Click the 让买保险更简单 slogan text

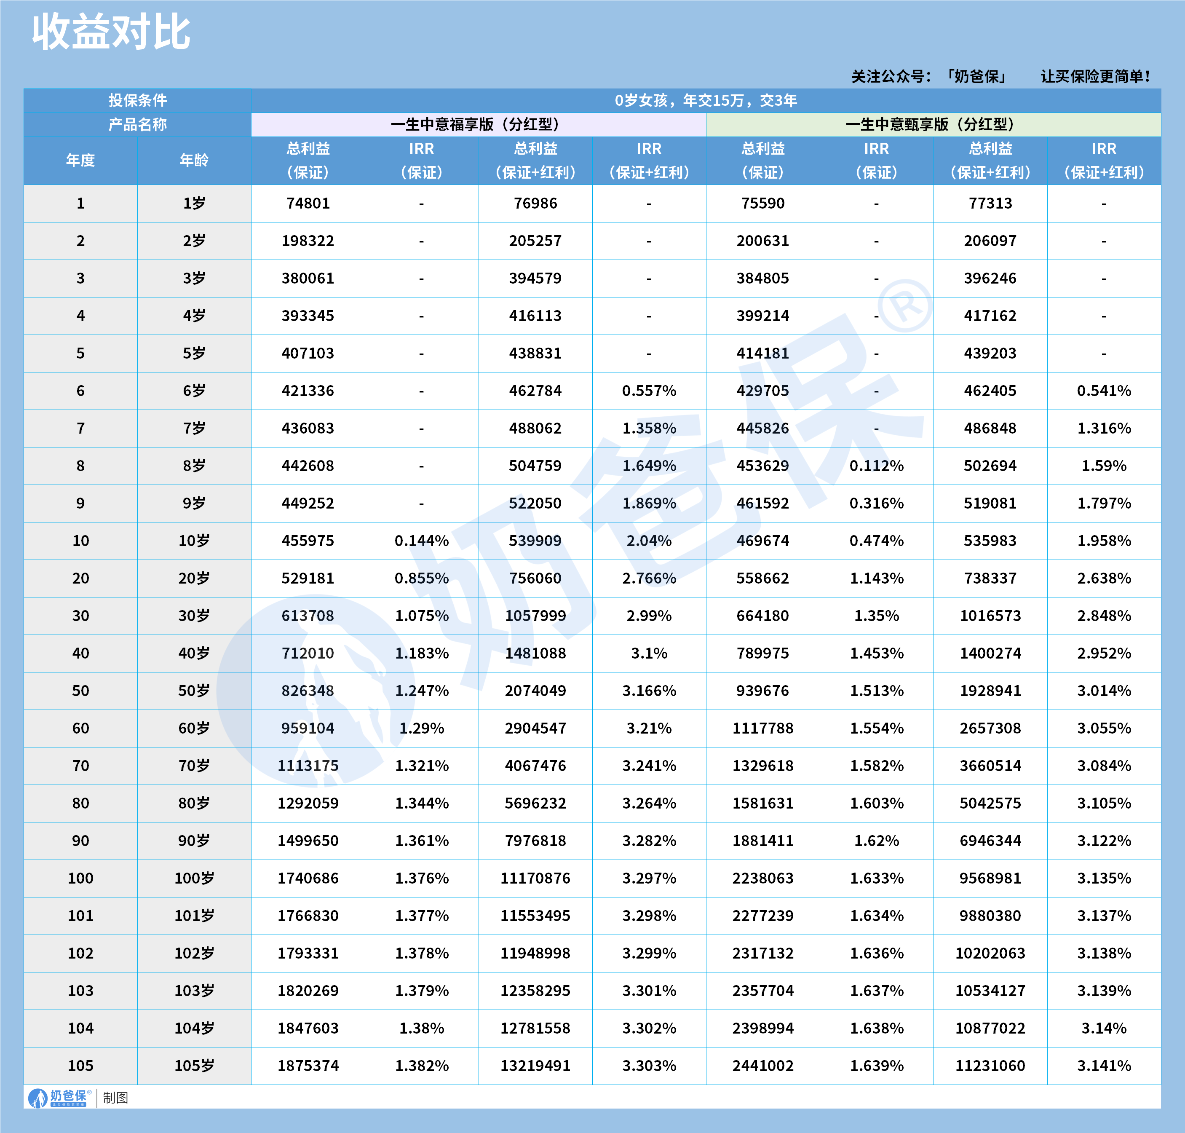(x=1095, y=77)
